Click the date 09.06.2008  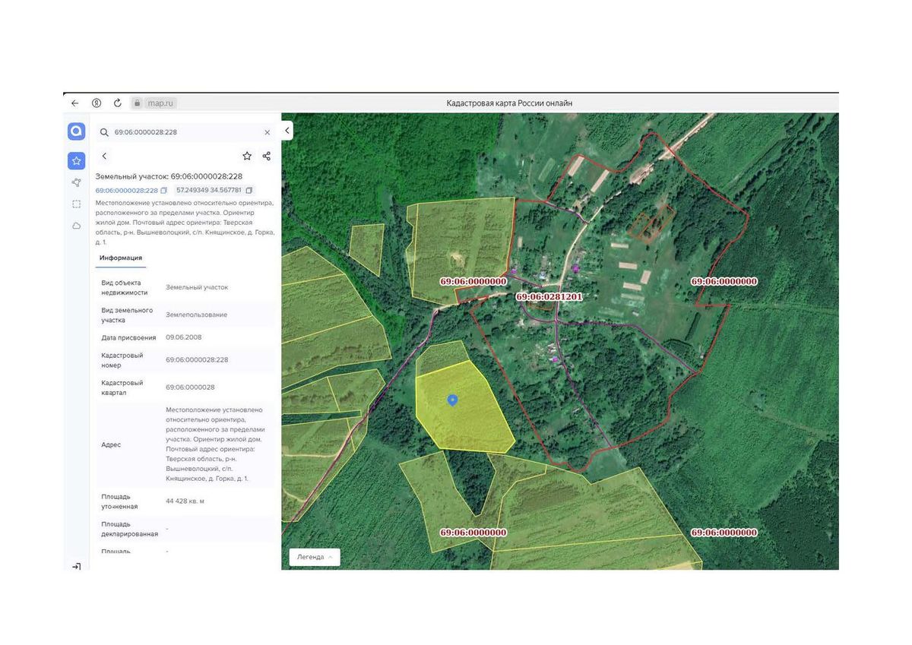tap(184, 337)
